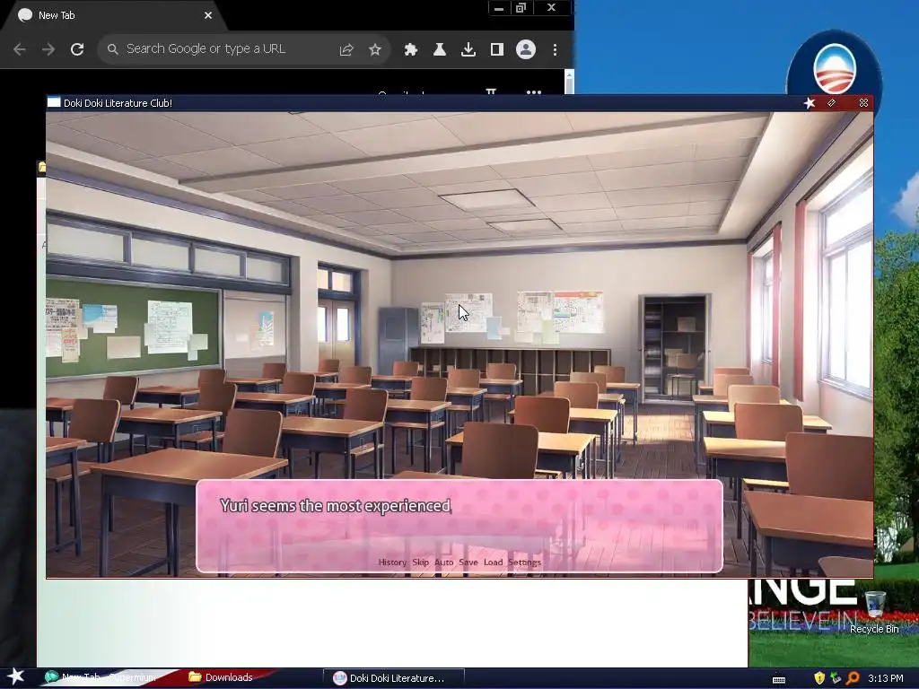The width and height of the screenshot is (919, 689).
Task: Minimize the browser window
Action: [499, 7]
